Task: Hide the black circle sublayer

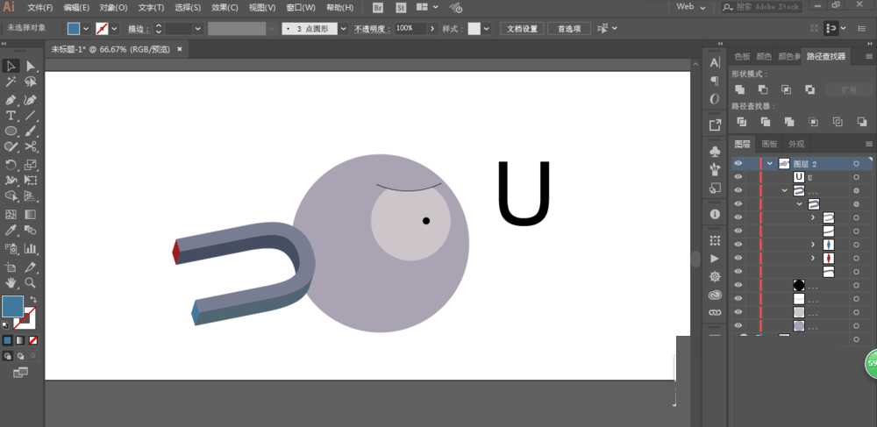Action: pos(738,285)
